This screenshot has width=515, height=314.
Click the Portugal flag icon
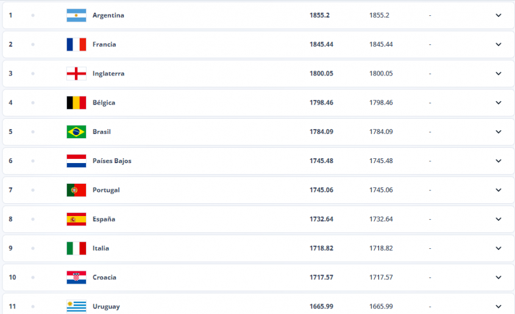point(76,190)
